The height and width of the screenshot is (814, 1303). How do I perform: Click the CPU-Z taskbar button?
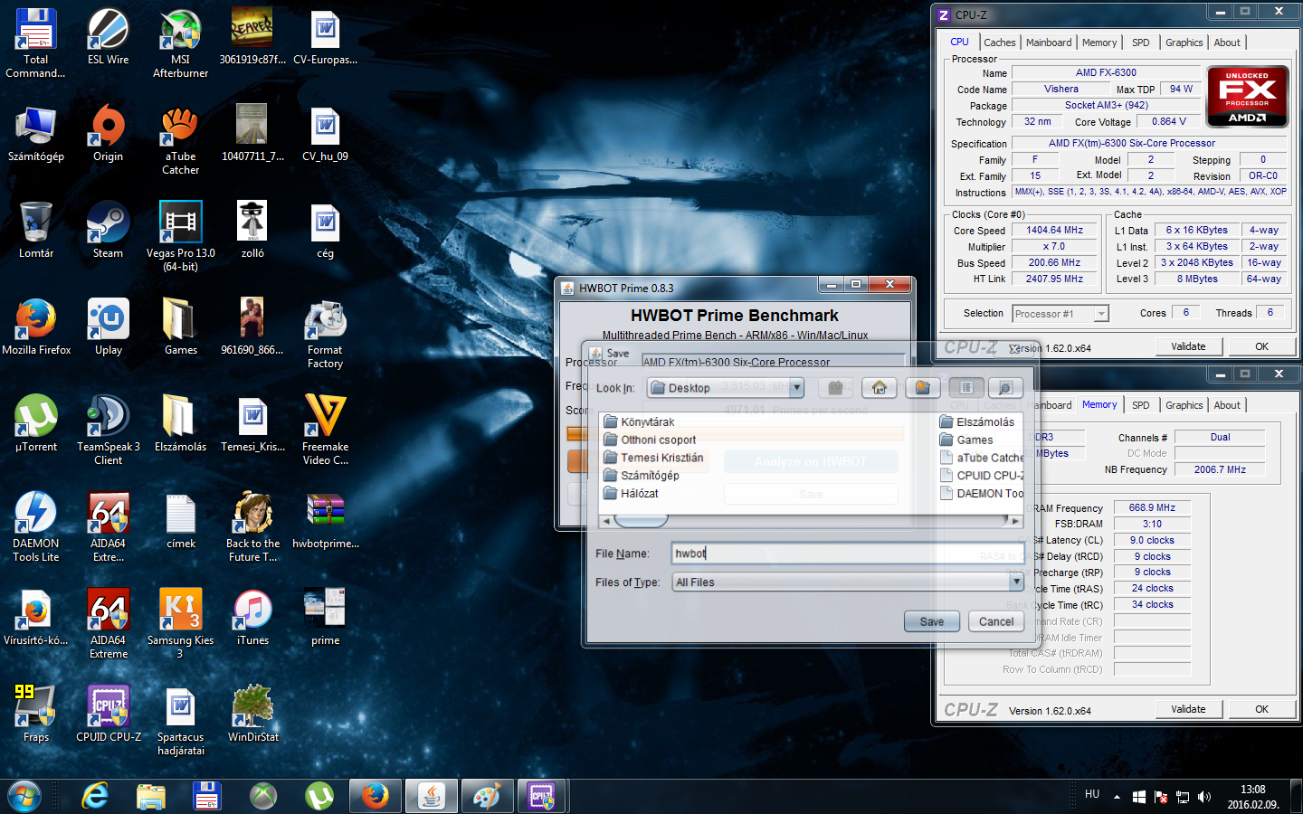tap(542, 796)
